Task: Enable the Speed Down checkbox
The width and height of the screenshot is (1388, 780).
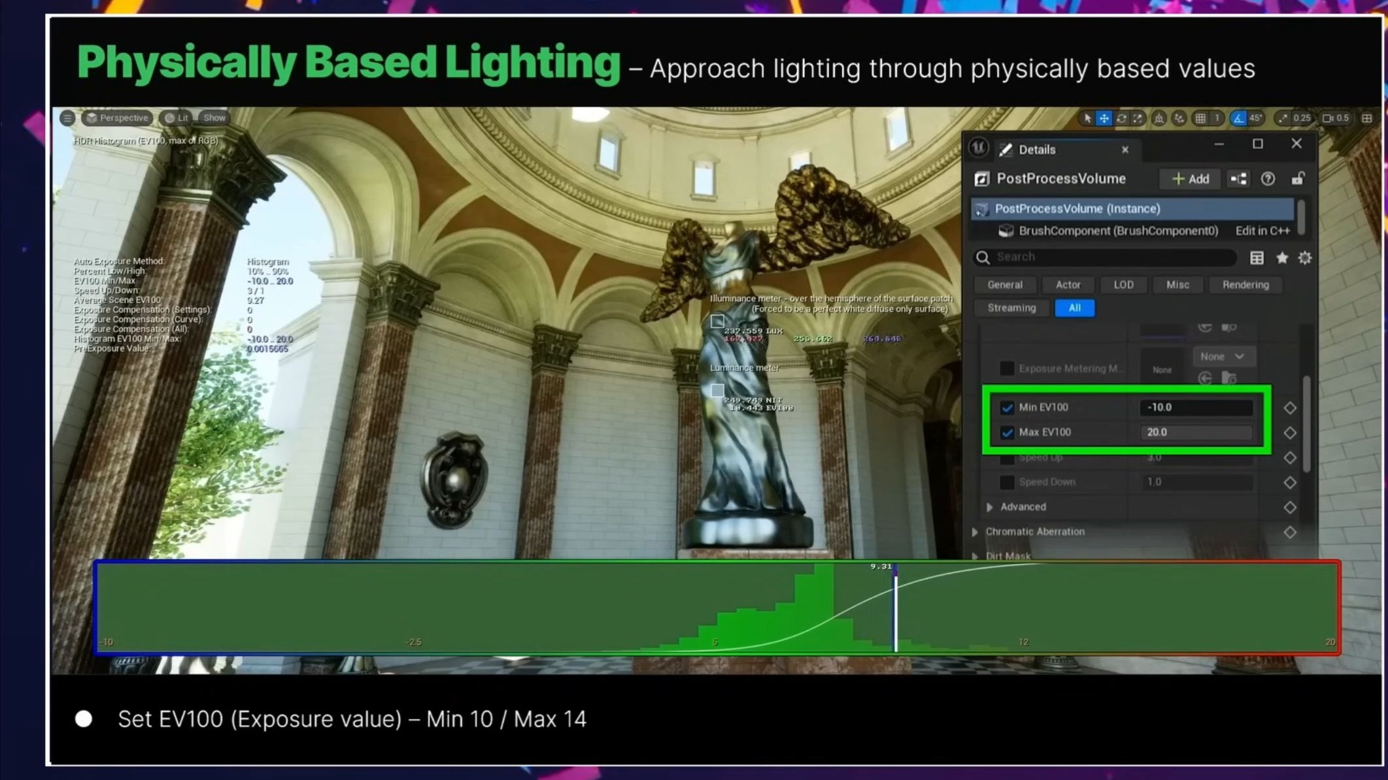Action: 1007,482
